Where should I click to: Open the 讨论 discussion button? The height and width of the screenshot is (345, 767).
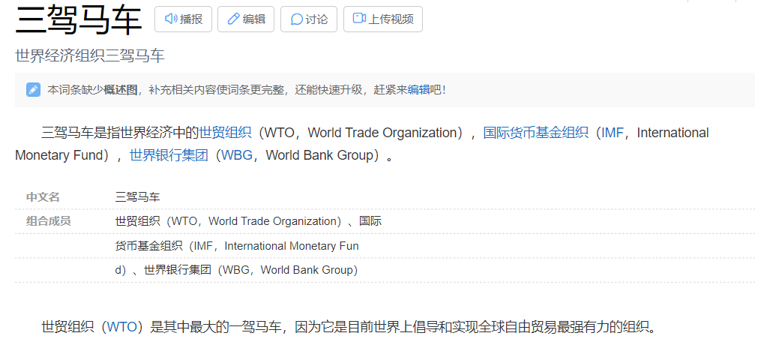[309, 19]
